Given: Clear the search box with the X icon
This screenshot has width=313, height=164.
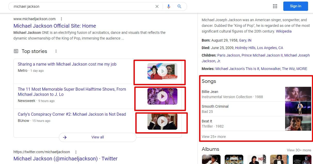Looking at the screenshot, I should pos(157,6).
